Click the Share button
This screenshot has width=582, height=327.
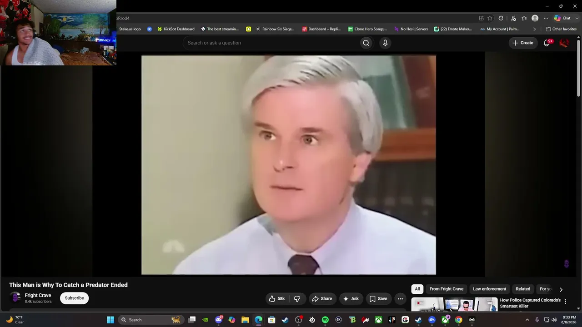click(322, 298)
